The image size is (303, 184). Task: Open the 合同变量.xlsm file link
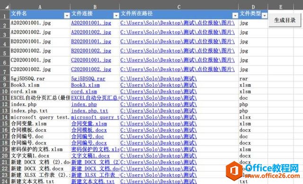coord(89,124)
